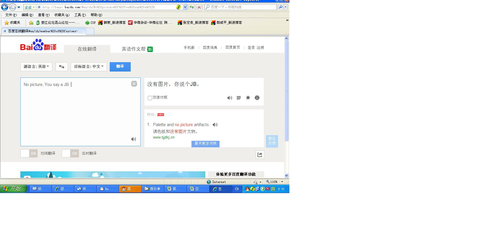495x229 pixels.
Task: Switch to the 英语作文帮 tab
Action: point(134,49)
